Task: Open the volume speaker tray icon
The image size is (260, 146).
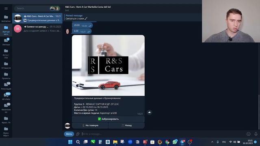Action: tap(234, 142)
